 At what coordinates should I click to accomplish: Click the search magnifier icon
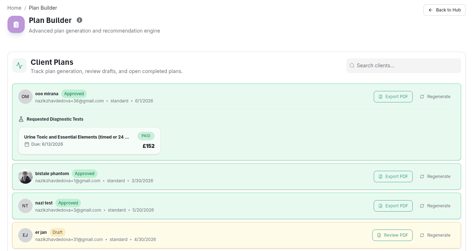click(x=352, y=66)
